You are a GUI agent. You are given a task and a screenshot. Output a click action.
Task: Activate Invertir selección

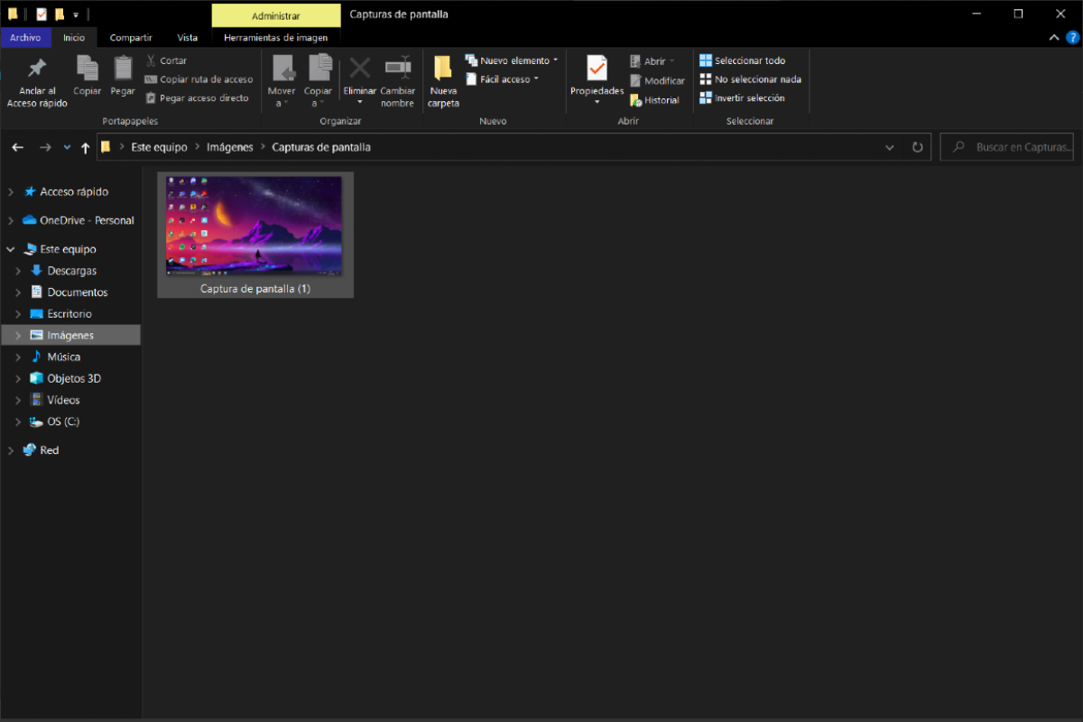coord(747,97)
